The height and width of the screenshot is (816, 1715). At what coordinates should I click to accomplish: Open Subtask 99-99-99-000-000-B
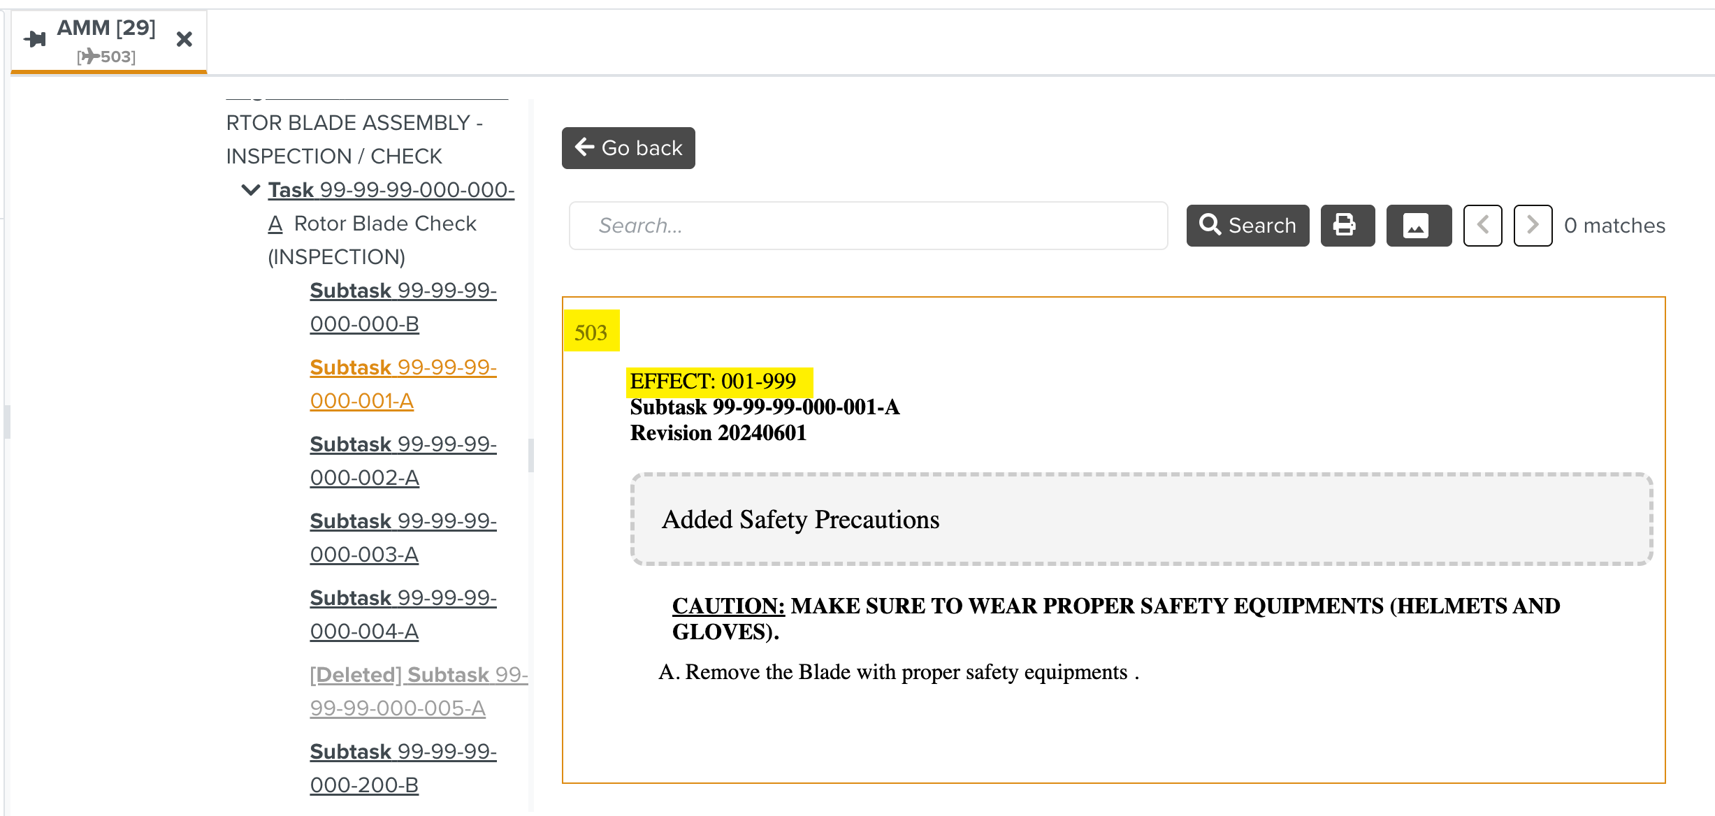403,307
